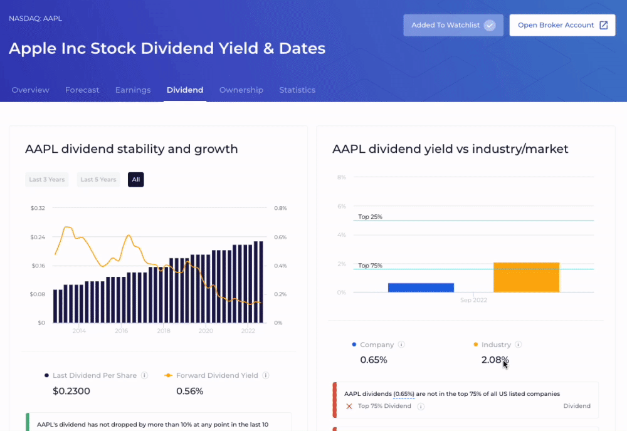This screenshot has width=627, height=431.
Task: Click the blue Company legend dot
Action: click(354, 345)
